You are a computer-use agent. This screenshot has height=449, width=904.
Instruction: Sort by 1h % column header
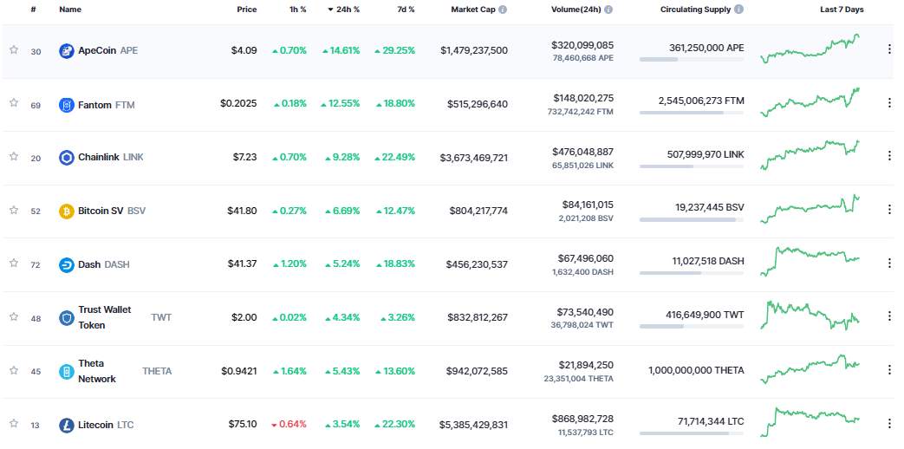click(x=298, y=10)
